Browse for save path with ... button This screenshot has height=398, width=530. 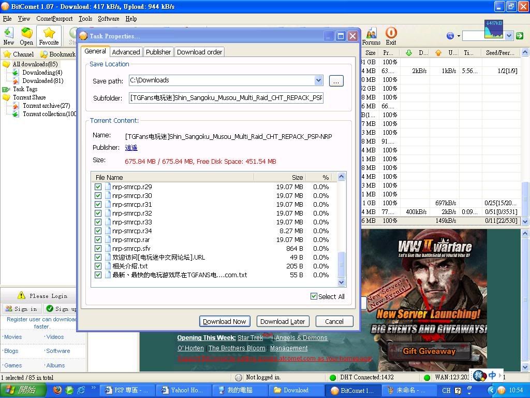(336, 81)
